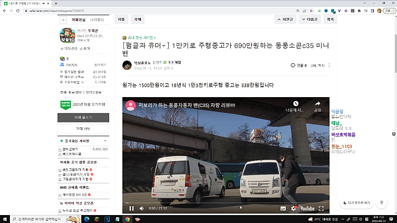
Task: Click the cafe manager profile image
Action: pos(67,35)
